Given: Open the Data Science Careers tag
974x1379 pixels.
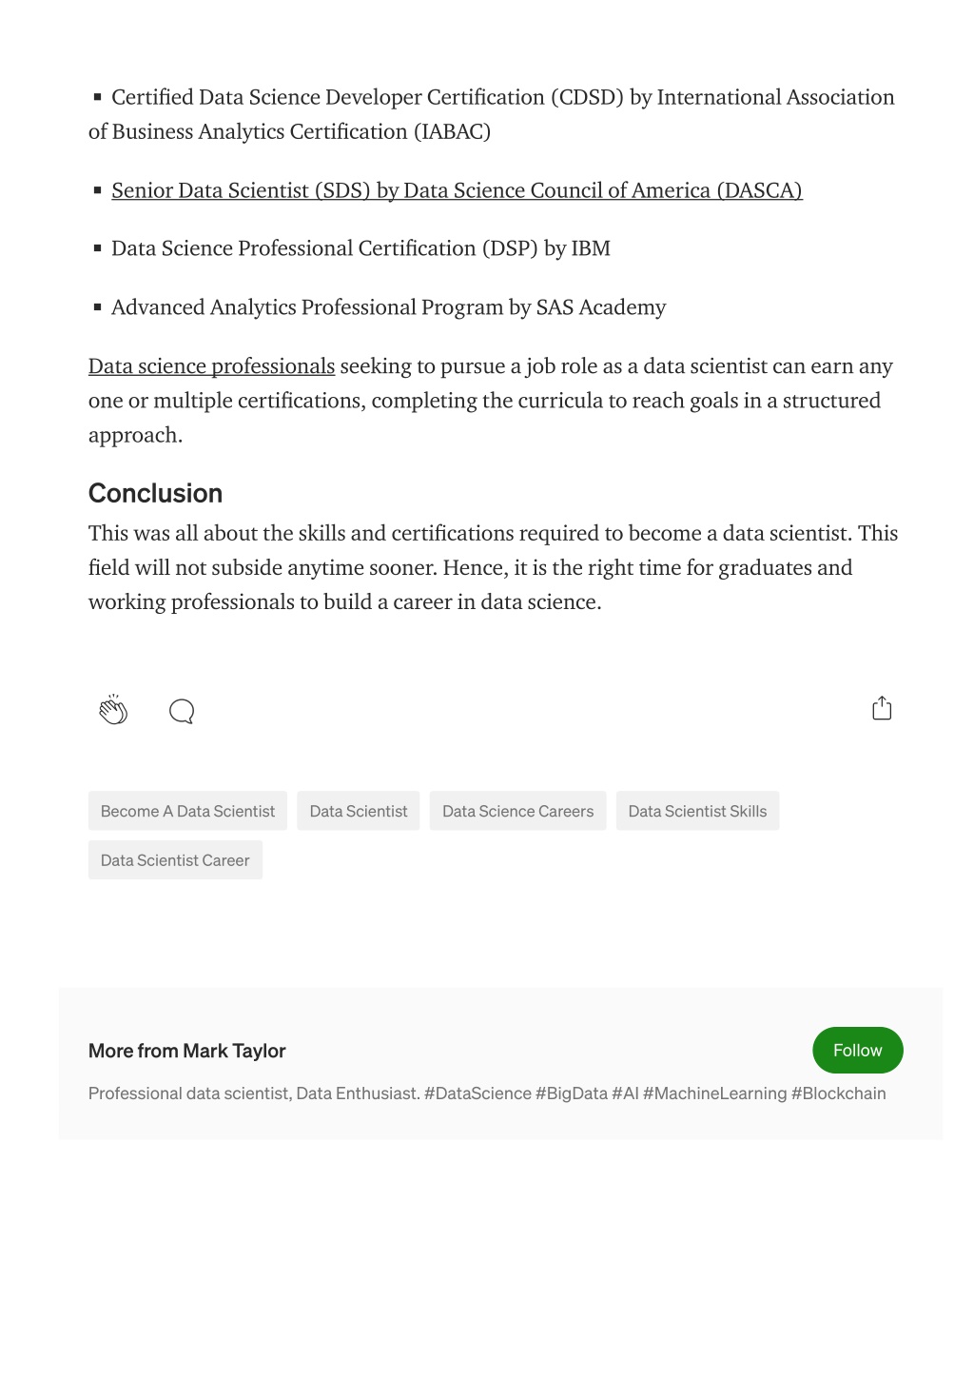Looking at the screenshot, I should point(517,811).
